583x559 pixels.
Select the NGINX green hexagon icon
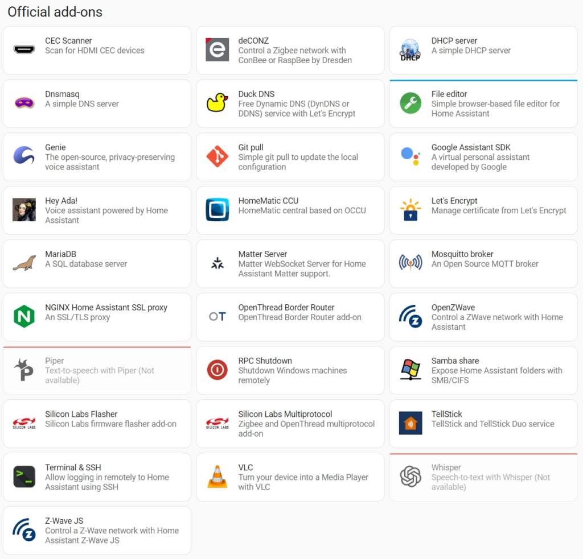coord(24,317)
